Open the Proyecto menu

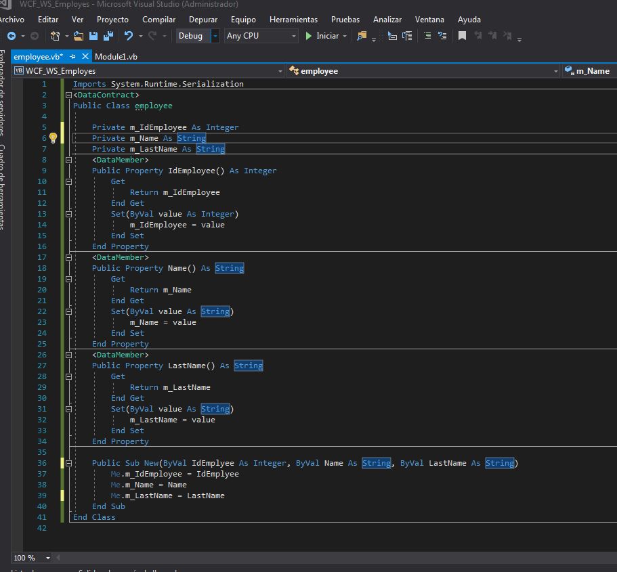(x=112, y=19)
